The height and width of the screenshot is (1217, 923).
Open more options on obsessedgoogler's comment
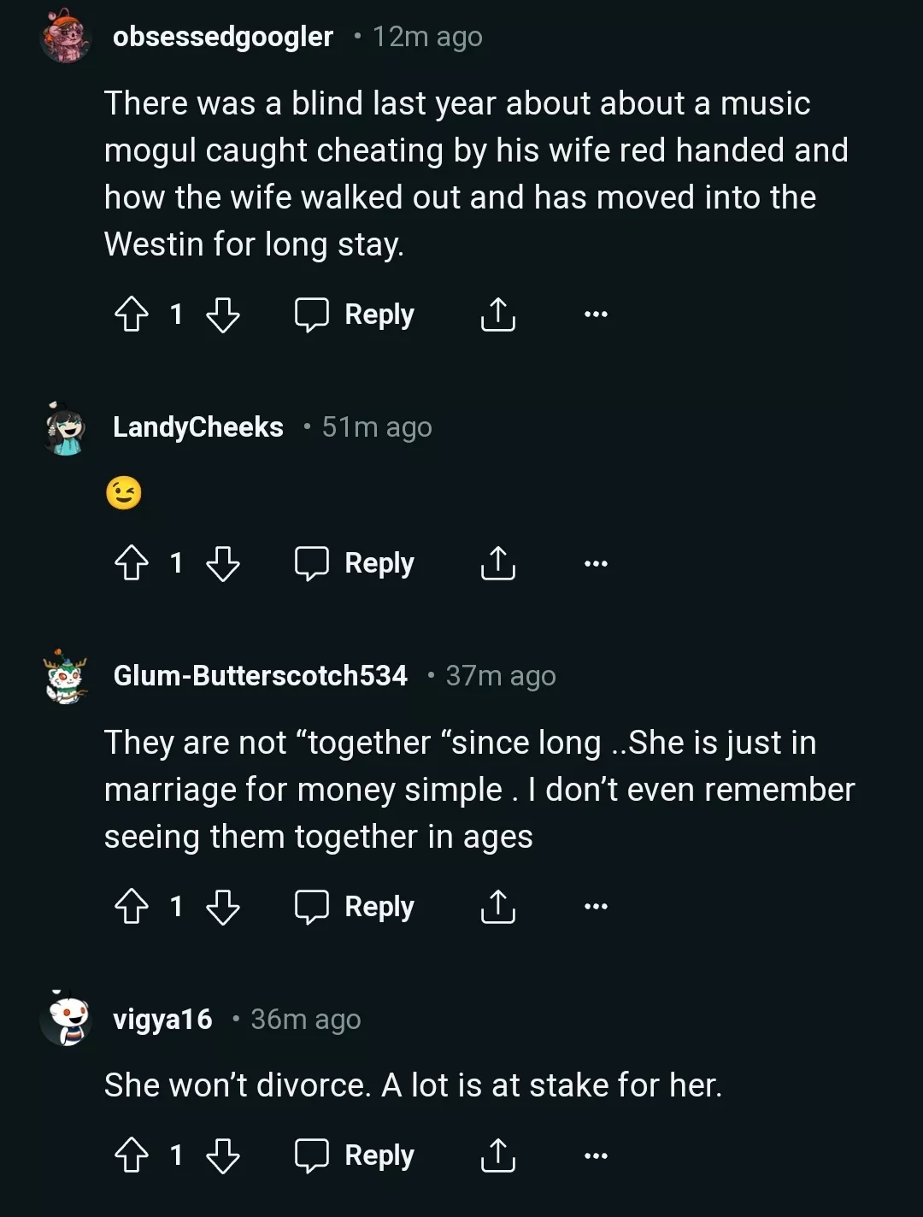pyautogui.click(x=596, y=314)
